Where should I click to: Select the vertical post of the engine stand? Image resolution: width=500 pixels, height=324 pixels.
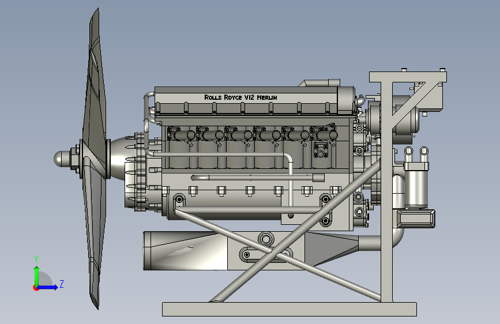pos(386,191)
